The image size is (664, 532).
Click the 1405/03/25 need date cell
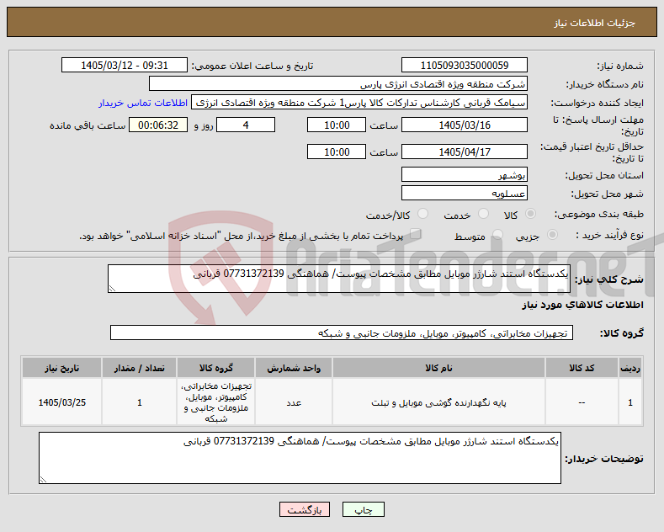[x=61, y=402]
